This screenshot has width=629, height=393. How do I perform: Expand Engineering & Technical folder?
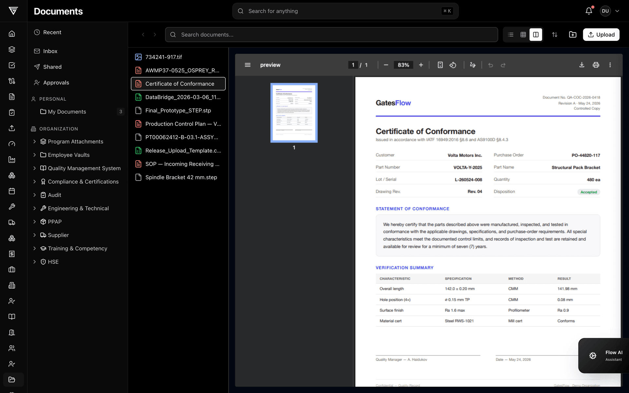(x=34, y=208)
